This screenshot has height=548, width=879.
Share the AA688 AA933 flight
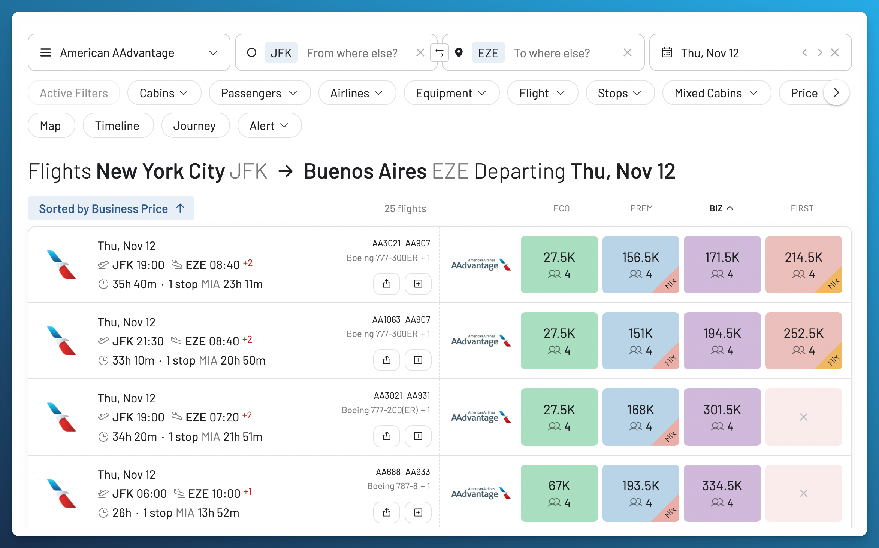click(x=387, y=512)
